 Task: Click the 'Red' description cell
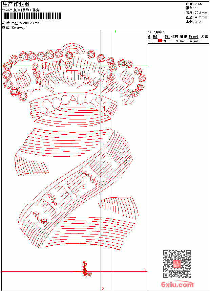pos(183,41)
